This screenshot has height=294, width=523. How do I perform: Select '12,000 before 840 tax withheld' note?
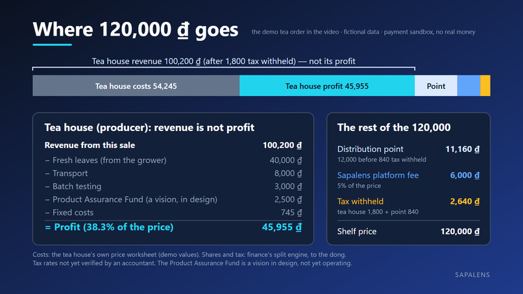382,160
